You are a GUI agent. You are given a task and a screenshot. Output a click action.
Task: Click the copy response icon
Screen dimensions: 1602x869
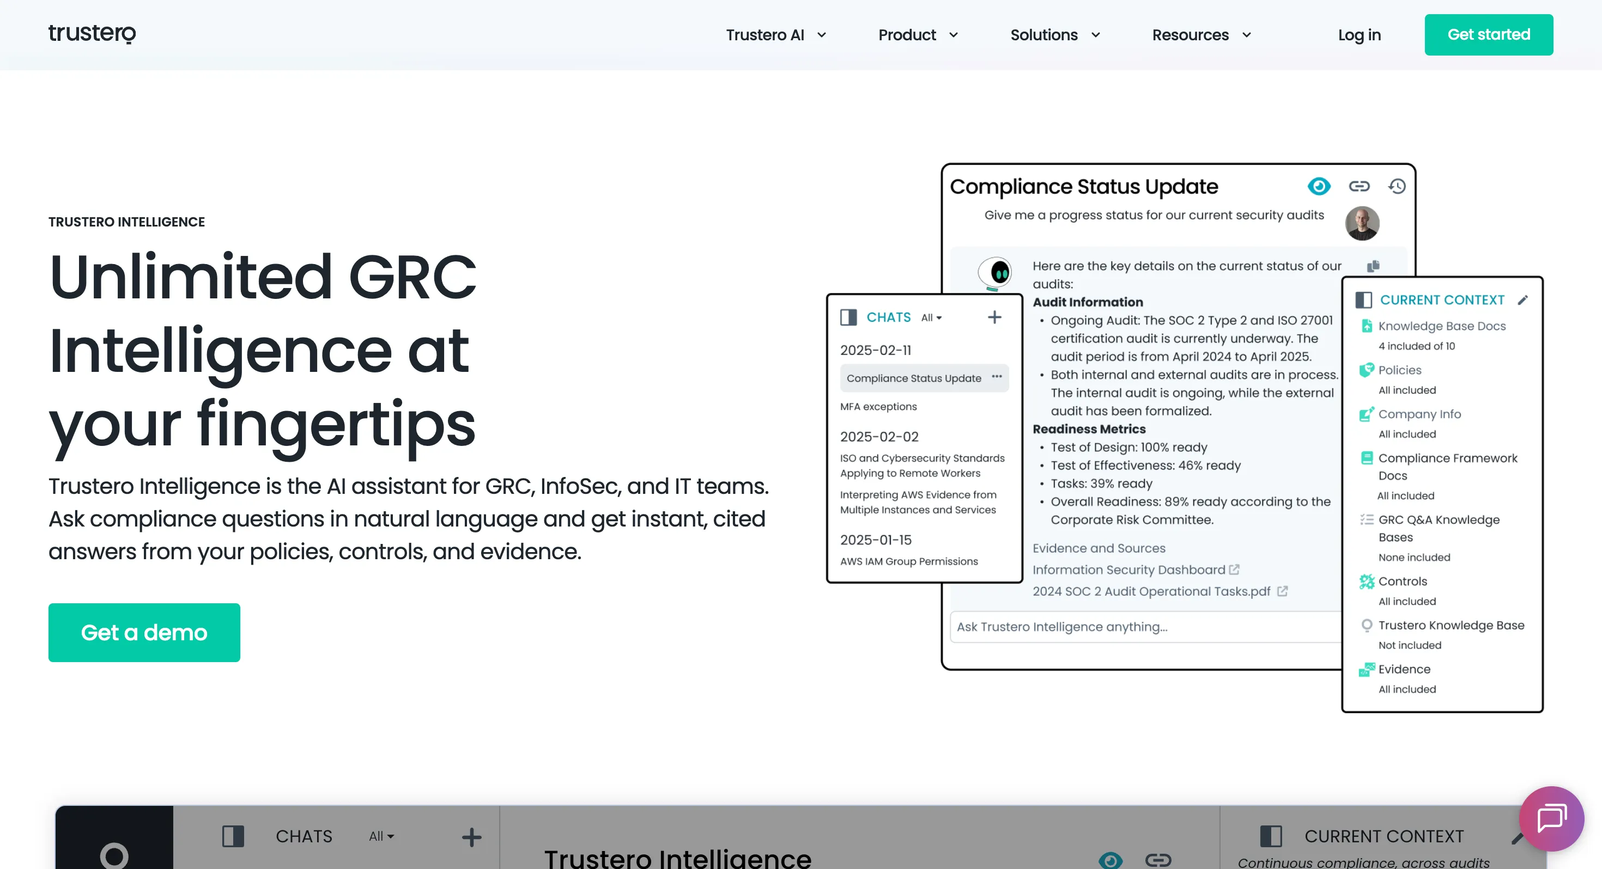click(1373, 266)
